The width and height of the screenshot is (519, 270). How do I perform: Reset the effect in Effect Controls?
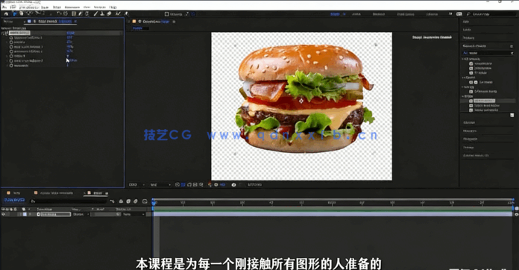pos(71,33)
